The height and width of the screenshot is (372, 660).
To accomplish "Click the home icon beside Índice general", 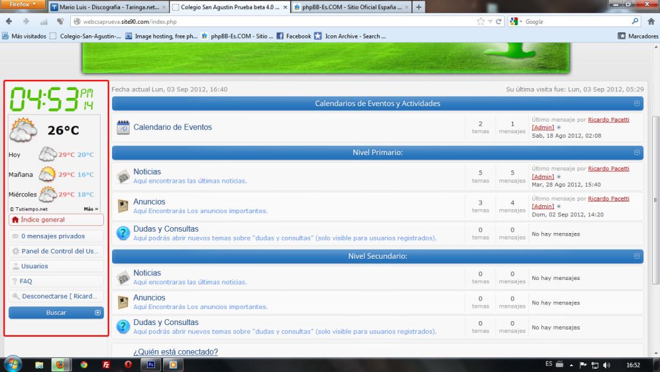I will pos(15,219).
